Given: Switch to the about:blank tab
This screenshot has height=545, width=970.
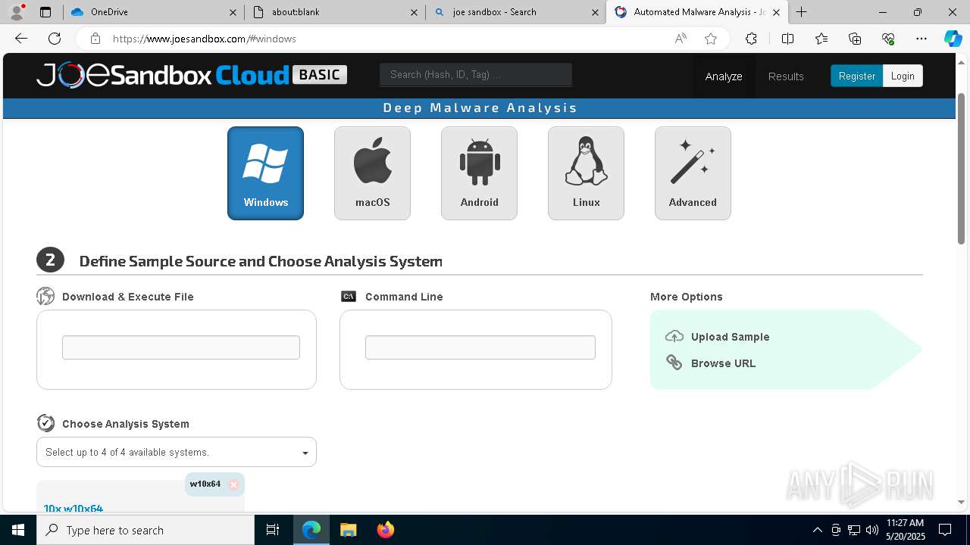Looking at the screenshot, I should pos(336,12).
